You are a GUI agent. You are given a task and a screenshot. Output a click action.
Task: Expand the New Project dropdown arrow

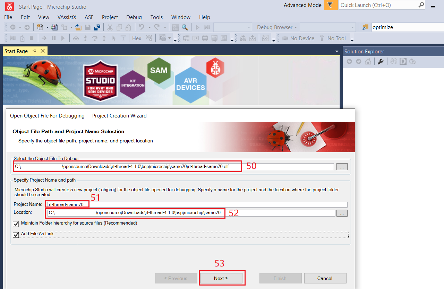click(x=47, y=27)
